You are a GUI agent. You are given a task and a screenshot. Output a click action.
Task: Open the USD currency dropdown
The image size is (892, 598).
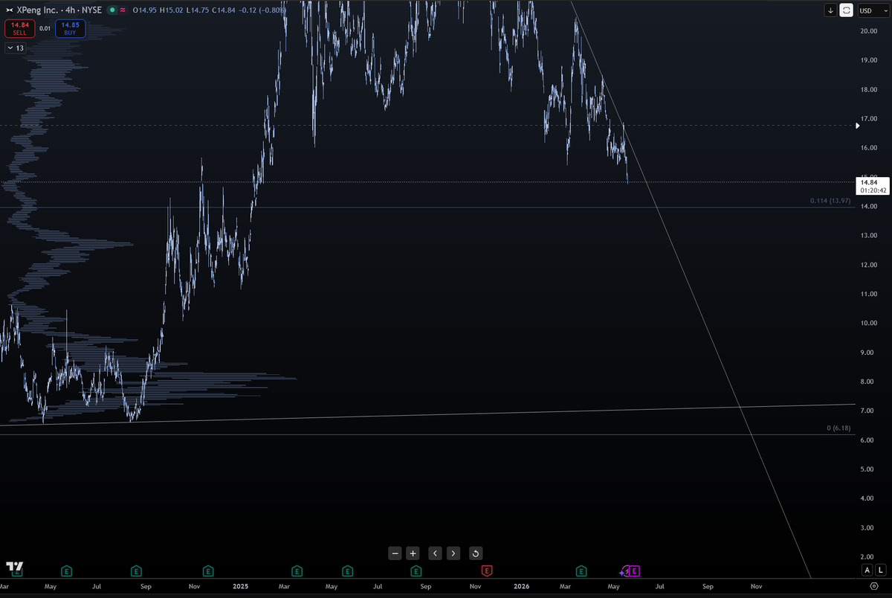pos(873,10)
